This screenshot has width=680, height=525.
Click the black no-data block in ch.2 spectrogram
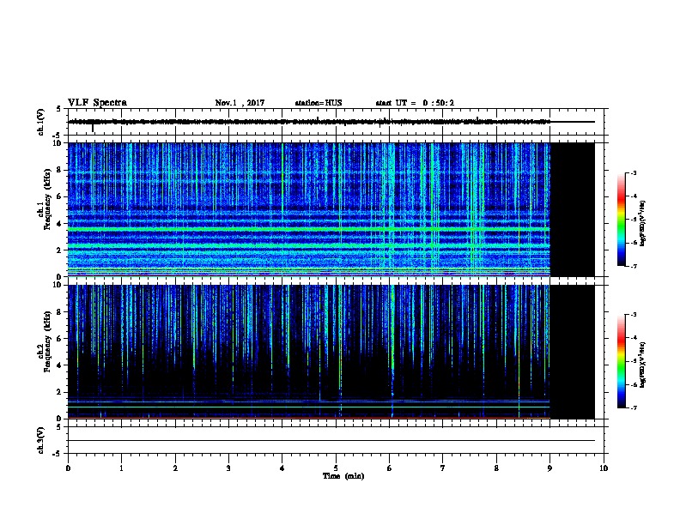pos(573,352)
